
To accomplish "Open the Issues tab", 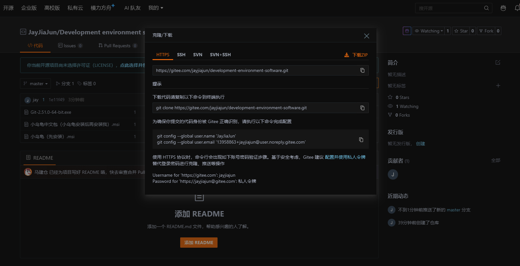I will (x=70, y=46).
